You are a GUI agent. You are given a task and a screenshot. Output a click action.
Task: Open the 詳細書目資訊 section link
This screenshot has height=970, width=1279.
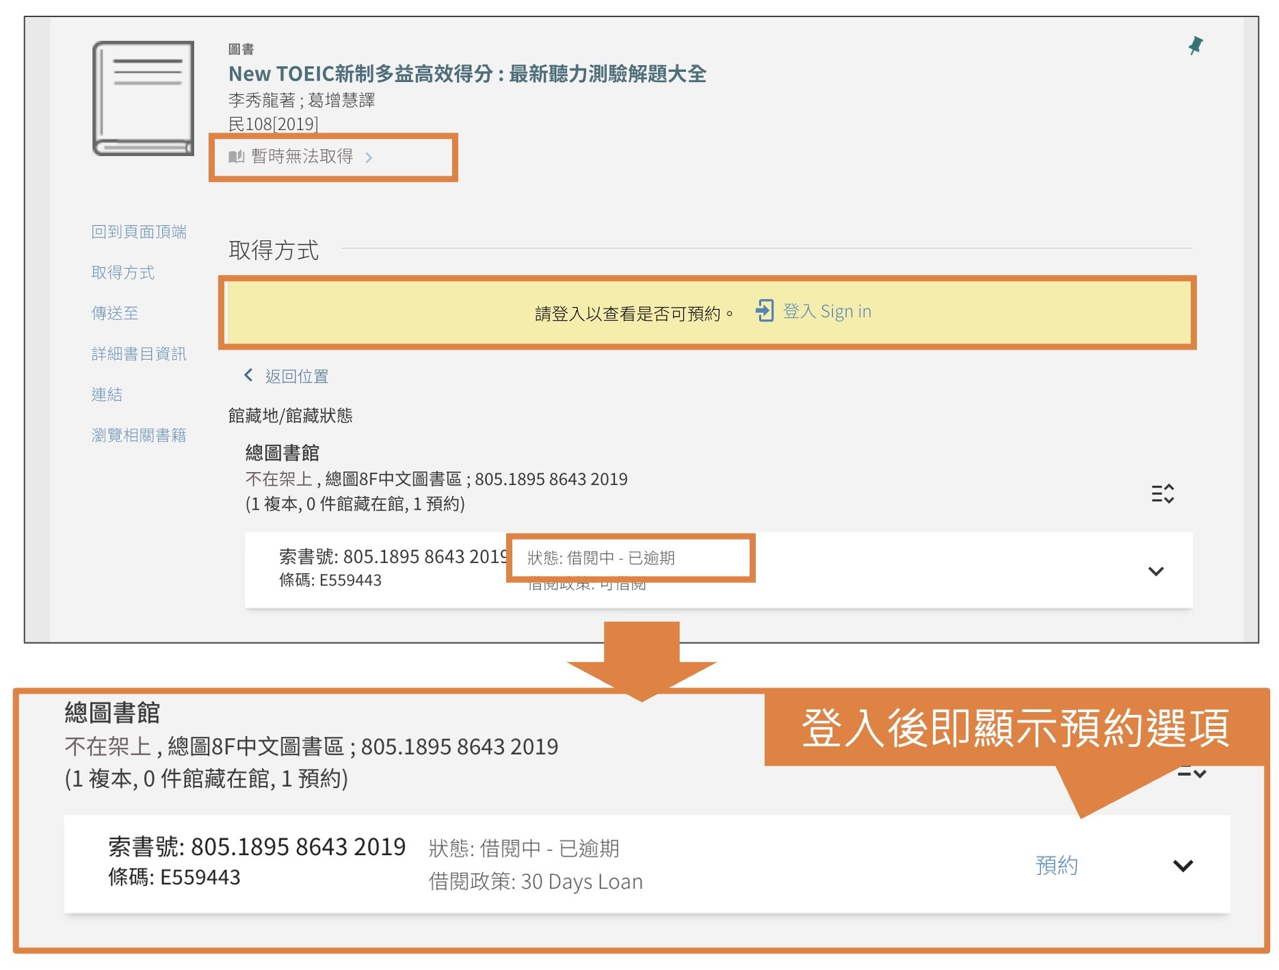click(139, 354)
